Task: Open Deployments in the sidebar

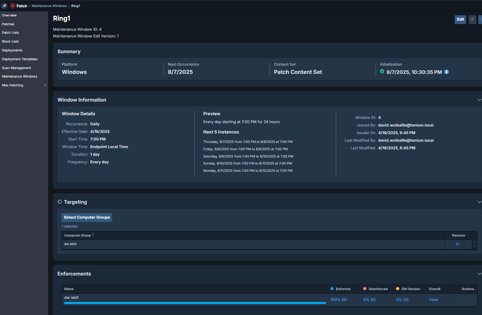Action: coord(12,50)
